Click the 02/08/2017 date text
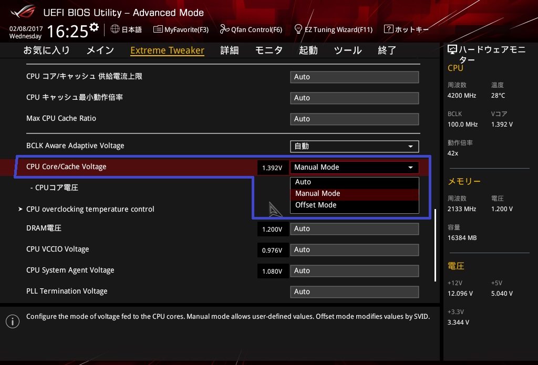538x365 pixels. tap(26, 29)
